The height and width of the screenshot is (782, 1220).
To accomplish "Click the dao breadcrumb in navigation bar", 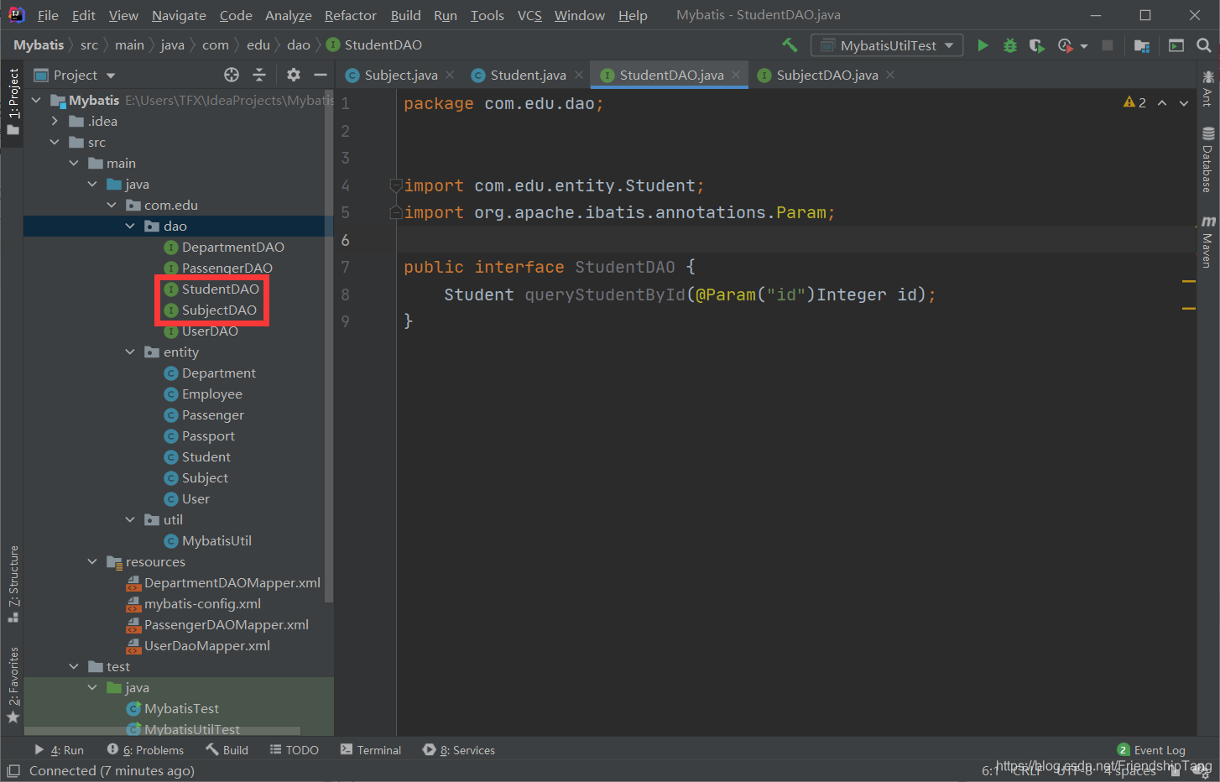I will click(299, 44).
